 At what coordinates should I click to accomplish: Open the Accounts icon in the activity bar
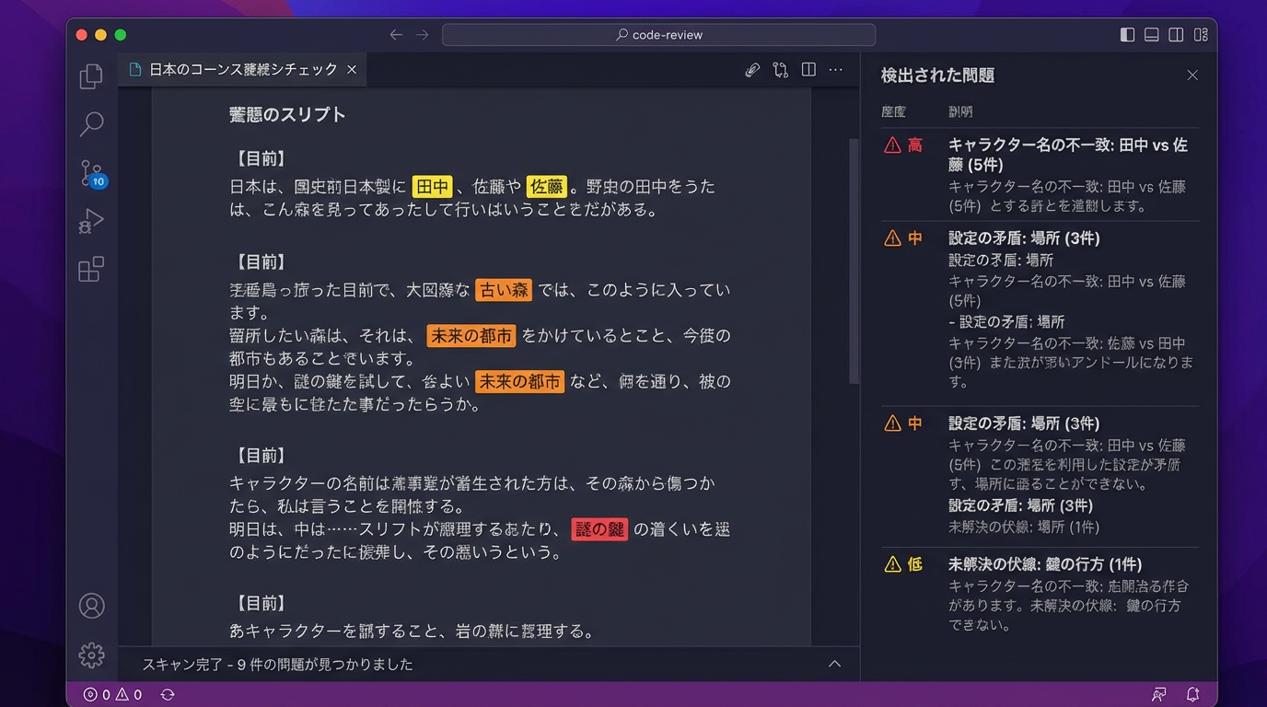pos(90,606)
